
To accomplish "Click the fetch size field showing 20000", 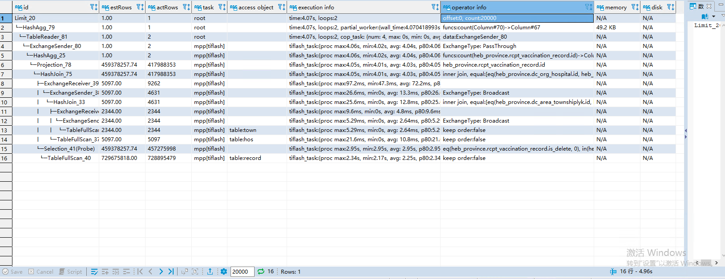I will coord(242,271).
